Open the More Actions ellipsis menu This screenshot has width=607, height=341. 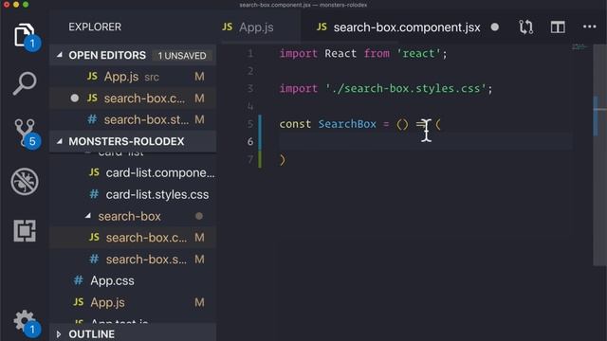pyautogui.click(x=589, y=27)
